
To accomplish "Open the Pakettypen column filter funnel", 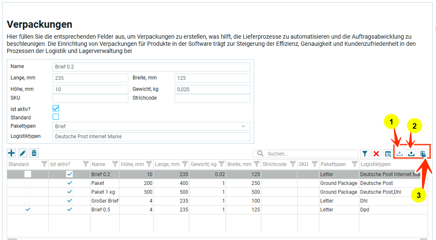I will tap(355, 164).
